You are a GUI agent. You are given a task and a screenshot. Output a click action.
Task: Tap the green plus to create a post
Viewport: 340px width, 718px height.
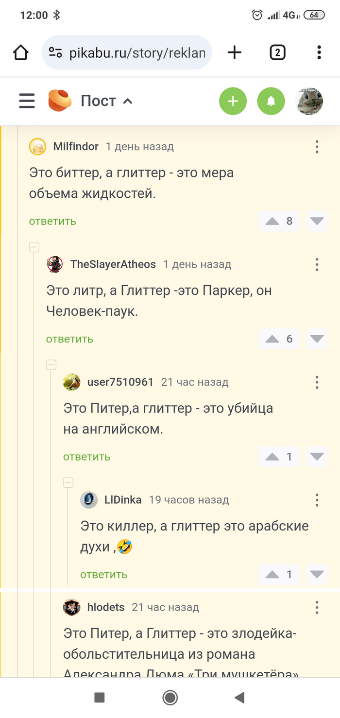[x=233, y=101]
